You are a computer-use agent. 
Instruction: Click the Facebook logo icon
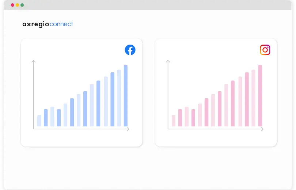(x=130, y=50)
